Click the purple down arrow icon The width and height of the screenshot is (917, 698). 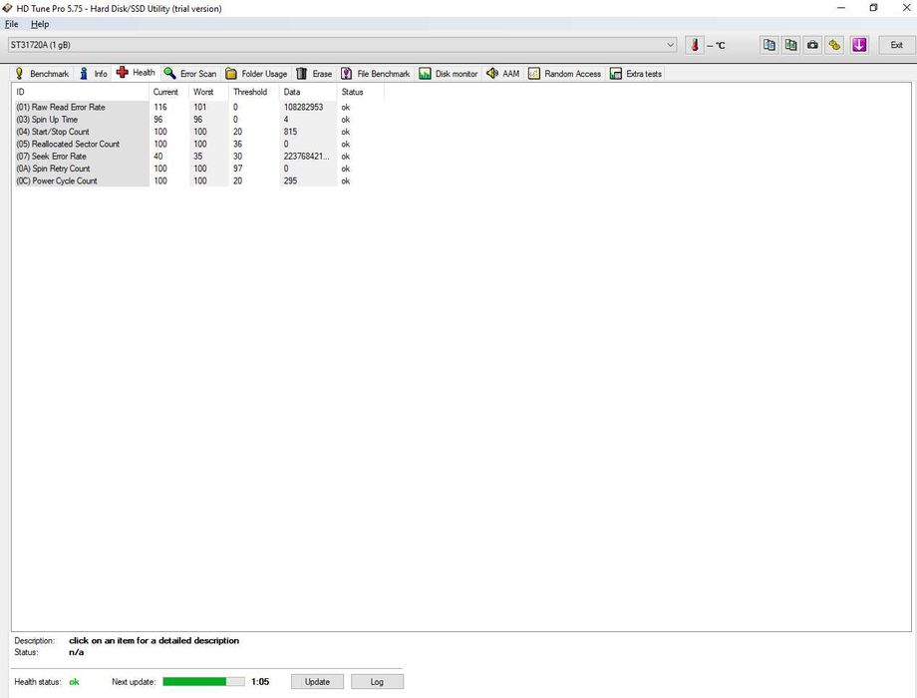coord(859,45)
